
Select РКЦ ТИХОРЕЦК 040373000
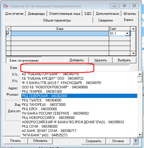(79, 105)
